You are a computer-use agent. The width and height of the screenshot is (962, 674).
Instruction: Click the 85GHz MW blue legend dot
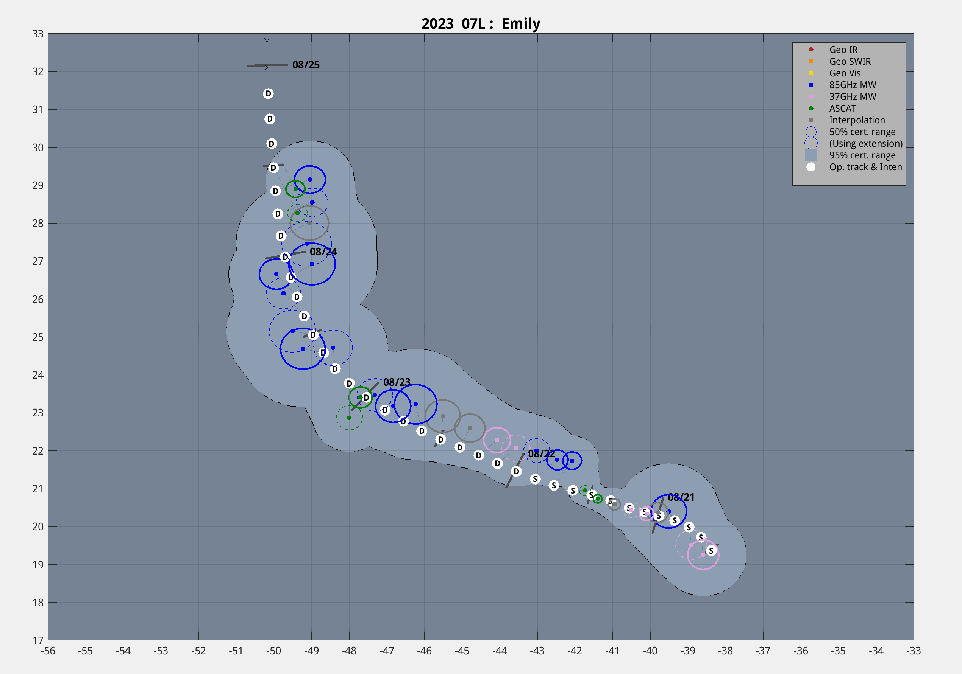[811, 85]
